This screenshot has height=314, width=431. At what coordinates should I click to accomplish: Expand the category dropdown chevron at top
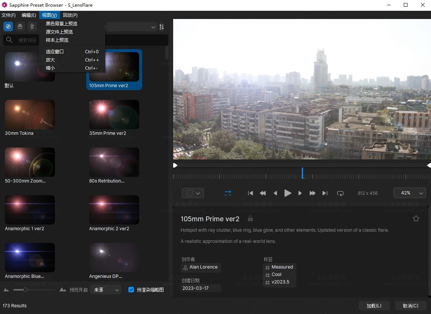click(x=153, y=27)
